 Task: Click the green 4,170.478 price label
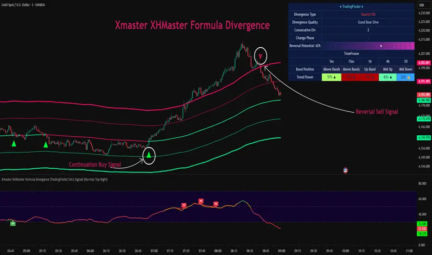(424, 119)
